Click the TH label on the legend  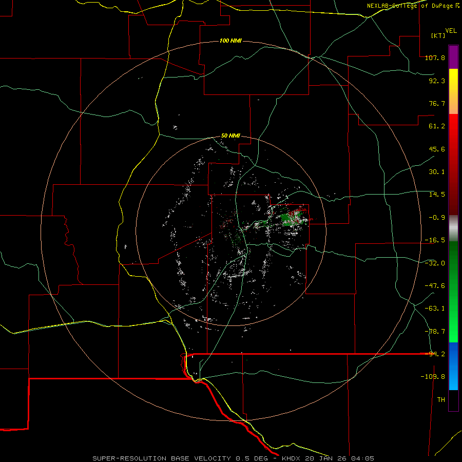pyautogui.click(x=441, y=400)
